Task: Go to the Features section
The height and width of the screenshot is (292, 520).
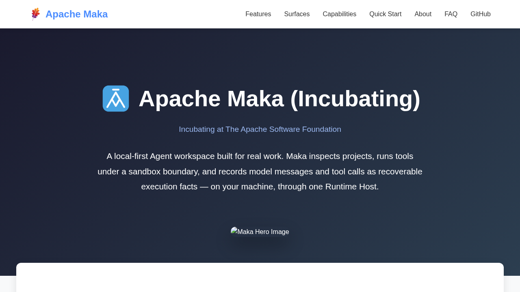Action: tap(258, 14)
